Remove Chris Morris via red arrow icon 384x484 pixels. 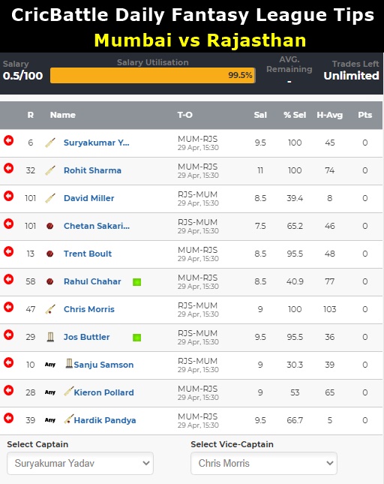coord(9,307)
